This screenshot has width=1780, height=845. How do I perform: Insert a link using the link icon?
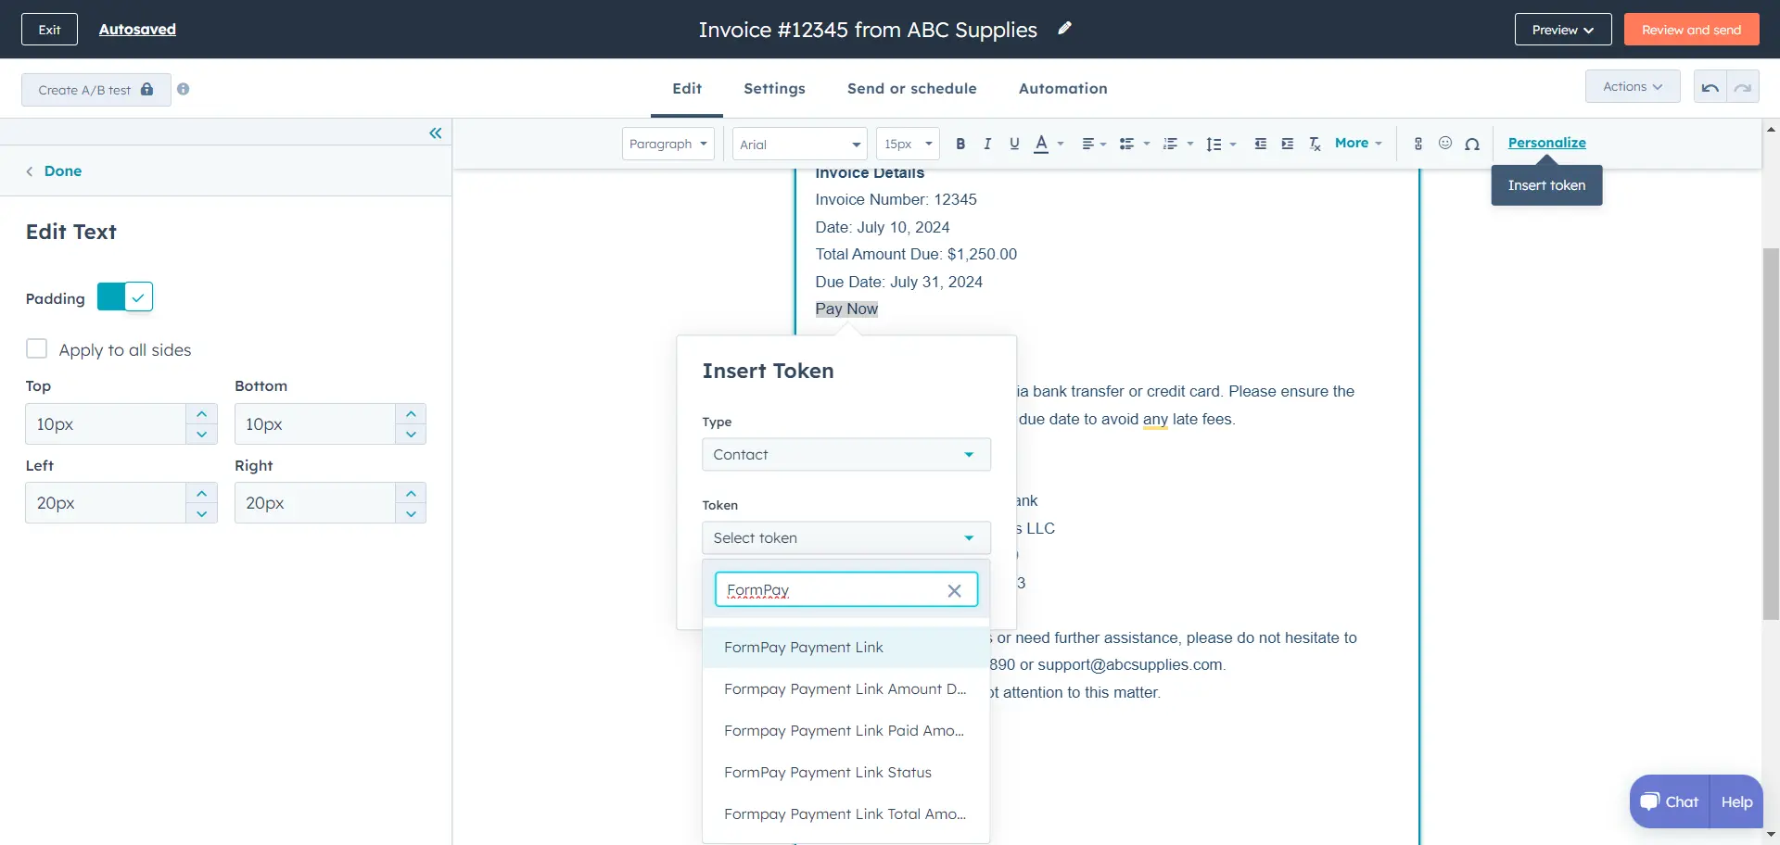click(x=1418, y=144)
